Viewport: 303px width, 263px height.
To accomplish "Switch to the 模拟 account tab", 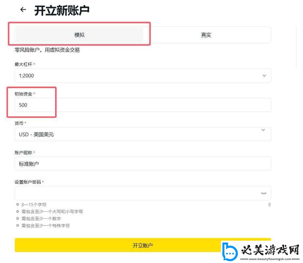I will [x=79, y=35].
